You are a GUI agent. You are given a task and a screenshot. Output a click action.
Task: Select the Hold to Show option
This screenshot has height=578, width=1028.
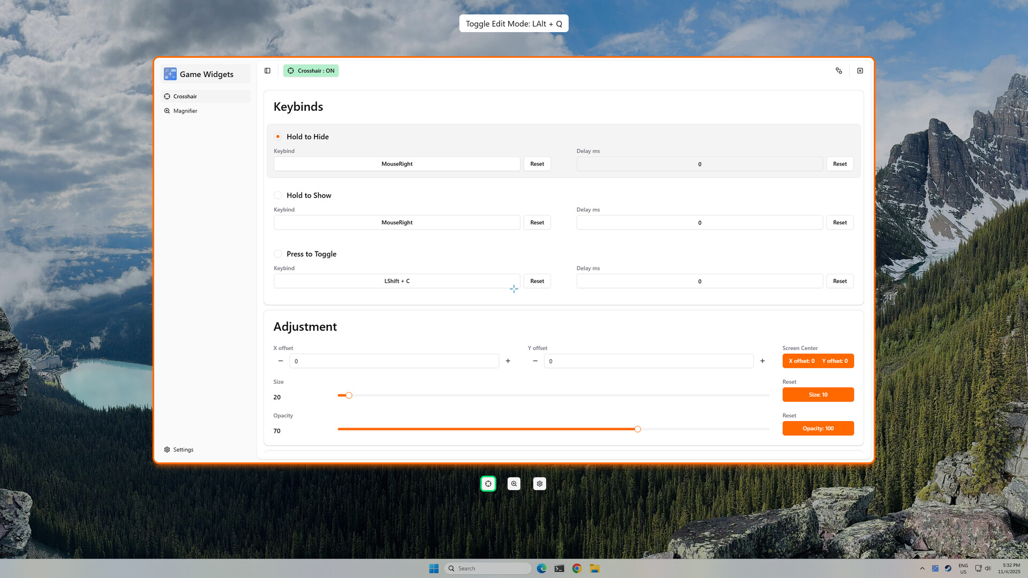(278, 195)
